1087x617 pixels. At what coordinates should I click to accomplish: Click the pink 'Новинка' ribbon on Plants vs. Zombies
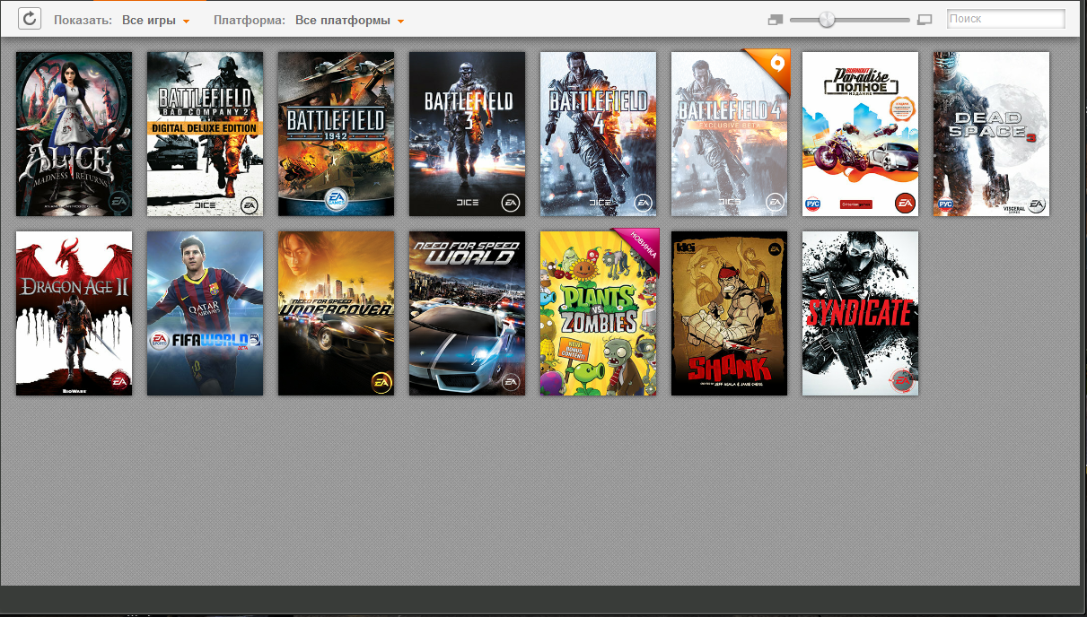(x=643, y=244)
